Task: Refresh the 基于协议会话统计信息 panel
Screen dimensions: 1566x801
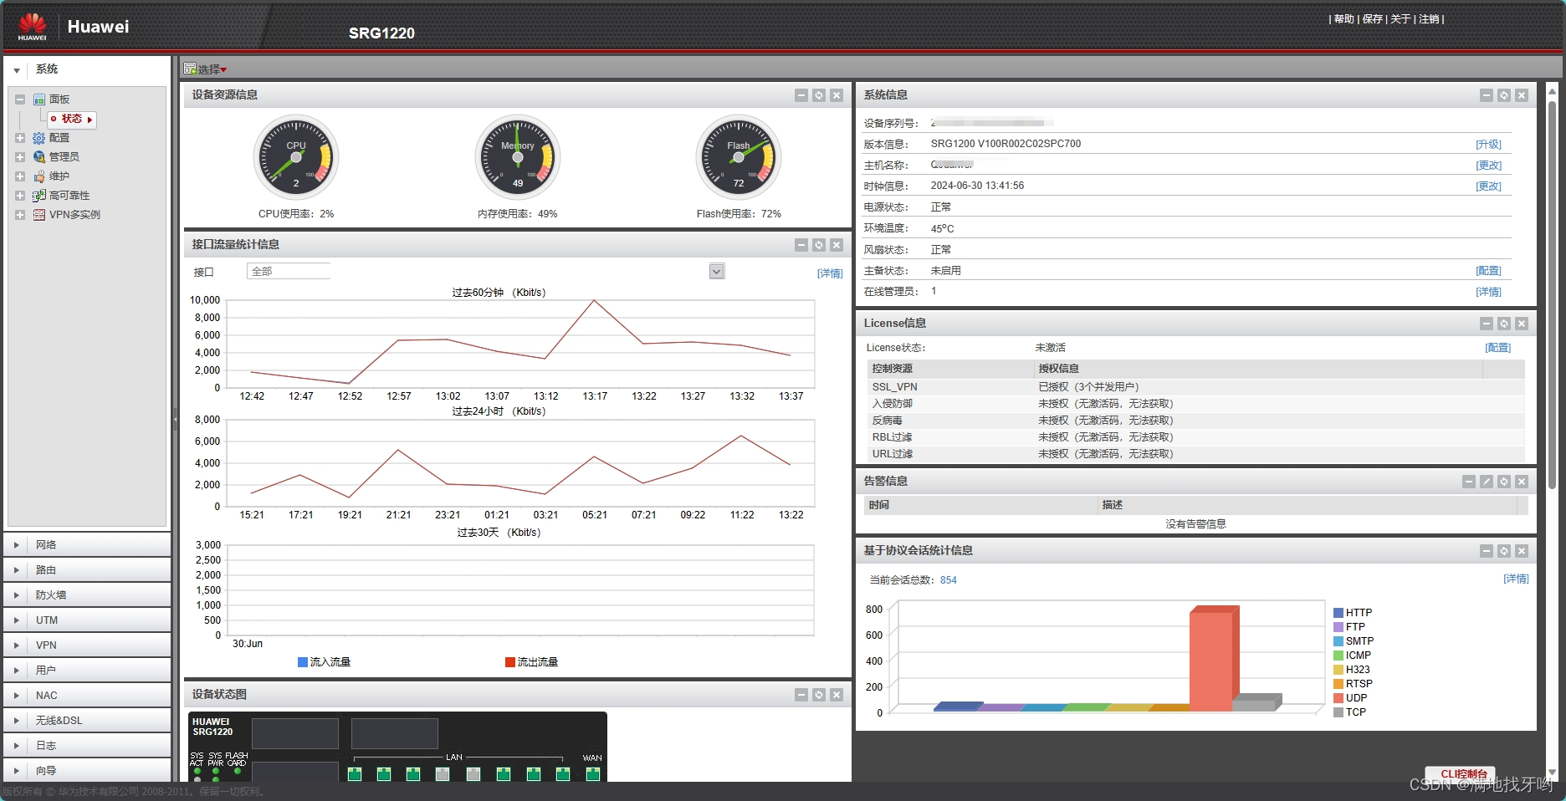Action: [x=1504, y=551]
